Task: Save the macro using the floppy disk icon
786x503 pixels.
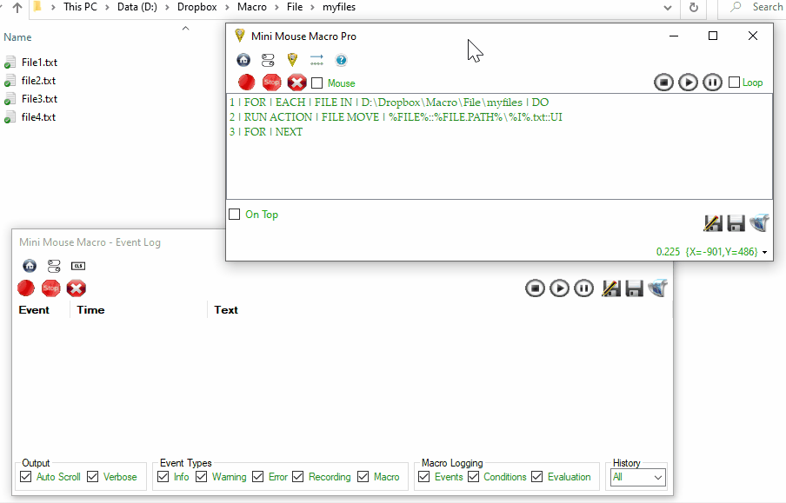Action: 736,222
